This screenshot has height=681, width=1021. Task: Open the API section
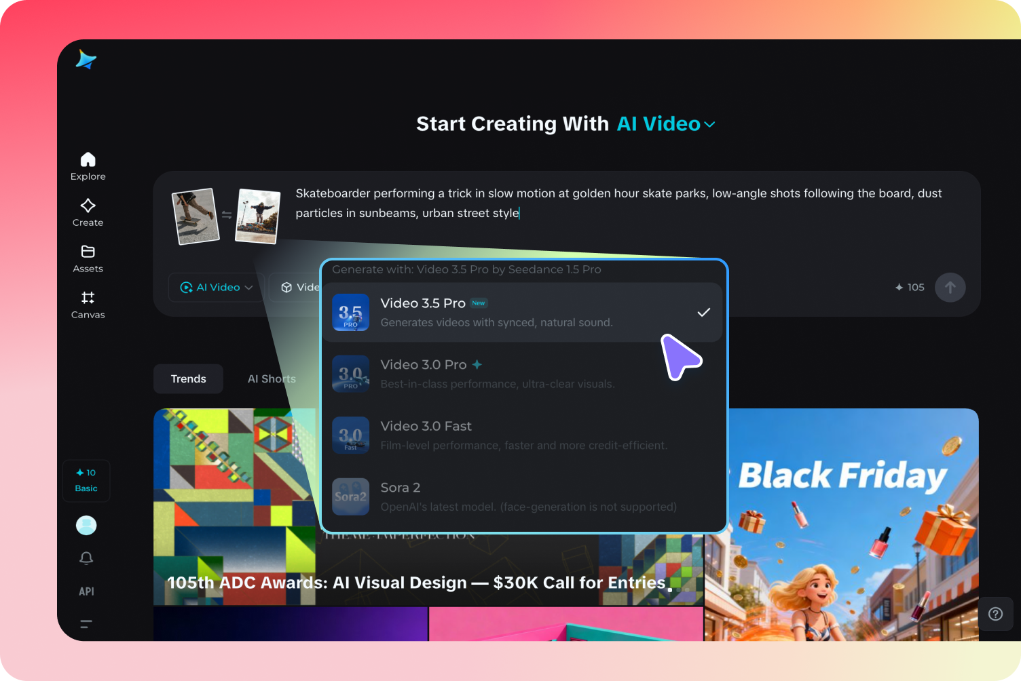pyautogui.click(x=86, y=591)
